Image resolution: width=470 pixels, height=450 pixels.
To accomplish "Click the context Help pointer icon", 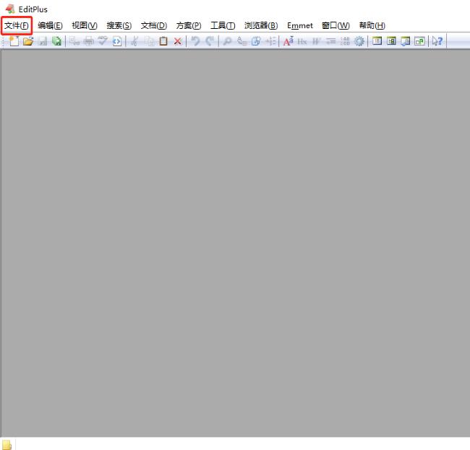I will (437, 41).
